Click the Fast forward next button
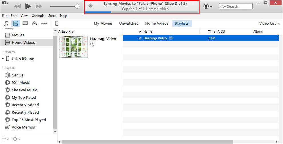Image resolution: width=283 pixels, height=144 pixels. (39, 7)
